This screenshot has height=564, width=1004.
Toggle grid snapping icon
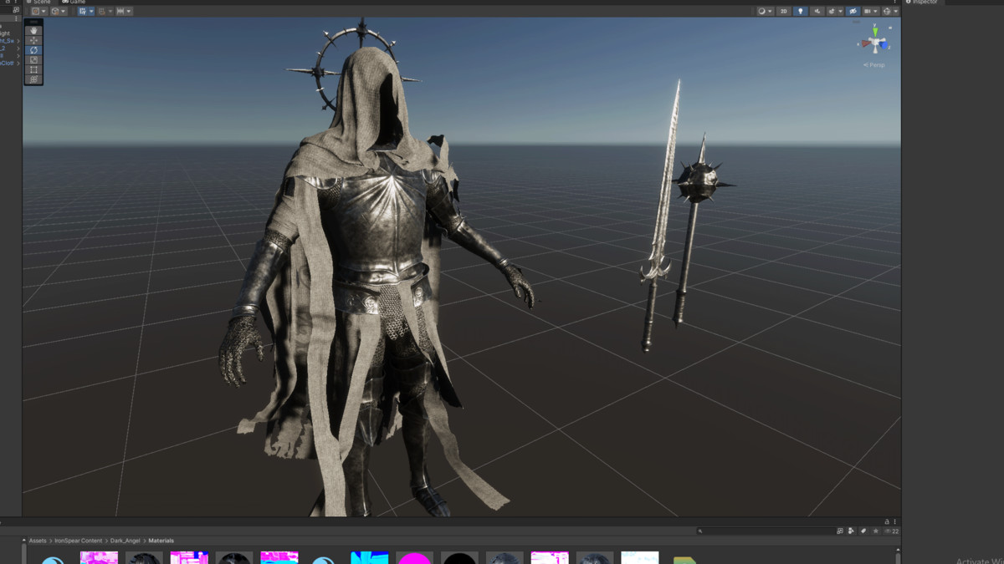pos(101,11)
